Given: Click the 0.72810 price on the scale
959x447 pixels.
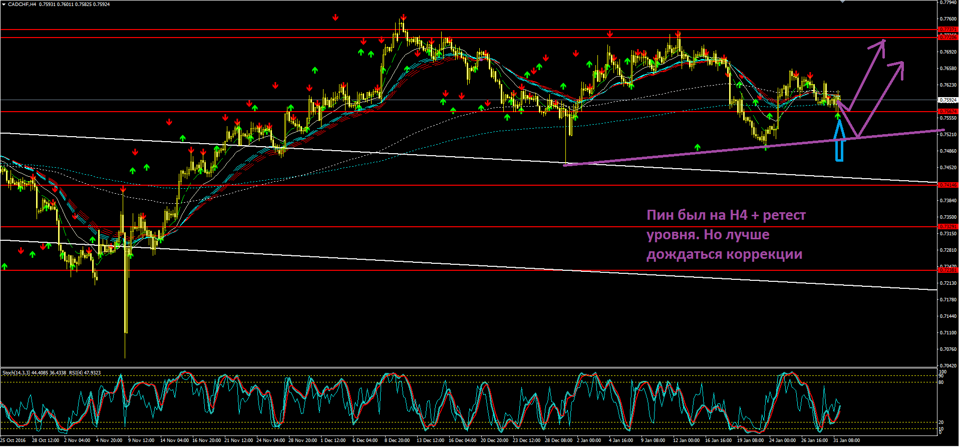Looking at the screenshot, I should (x=948, y=250).
